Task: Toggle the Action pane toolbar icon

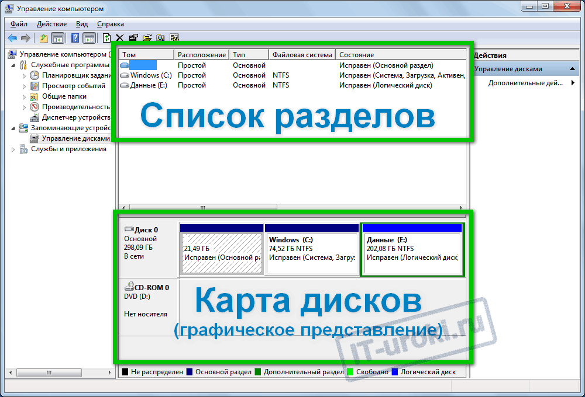Action: pos(89,38)
